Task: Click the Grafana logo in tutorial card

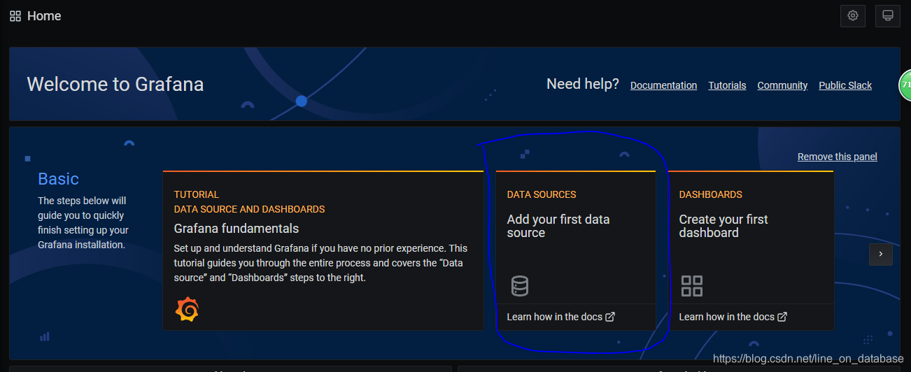Action: [187, 309]
